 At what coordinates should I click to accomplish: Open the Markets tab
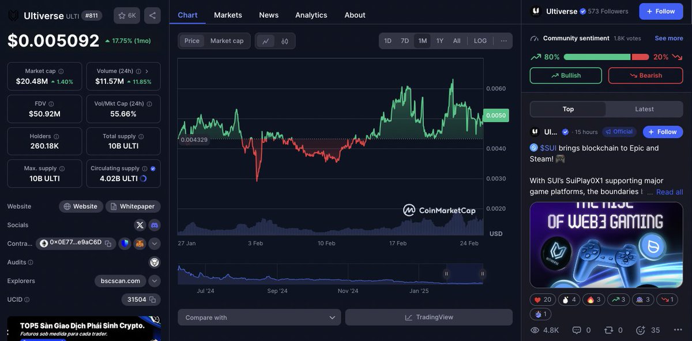[x=228, y=15]
